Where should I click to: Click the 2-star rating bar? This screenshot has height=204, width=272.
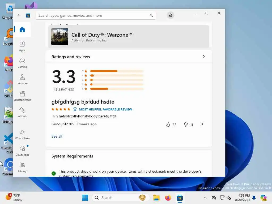click(117, 84)
